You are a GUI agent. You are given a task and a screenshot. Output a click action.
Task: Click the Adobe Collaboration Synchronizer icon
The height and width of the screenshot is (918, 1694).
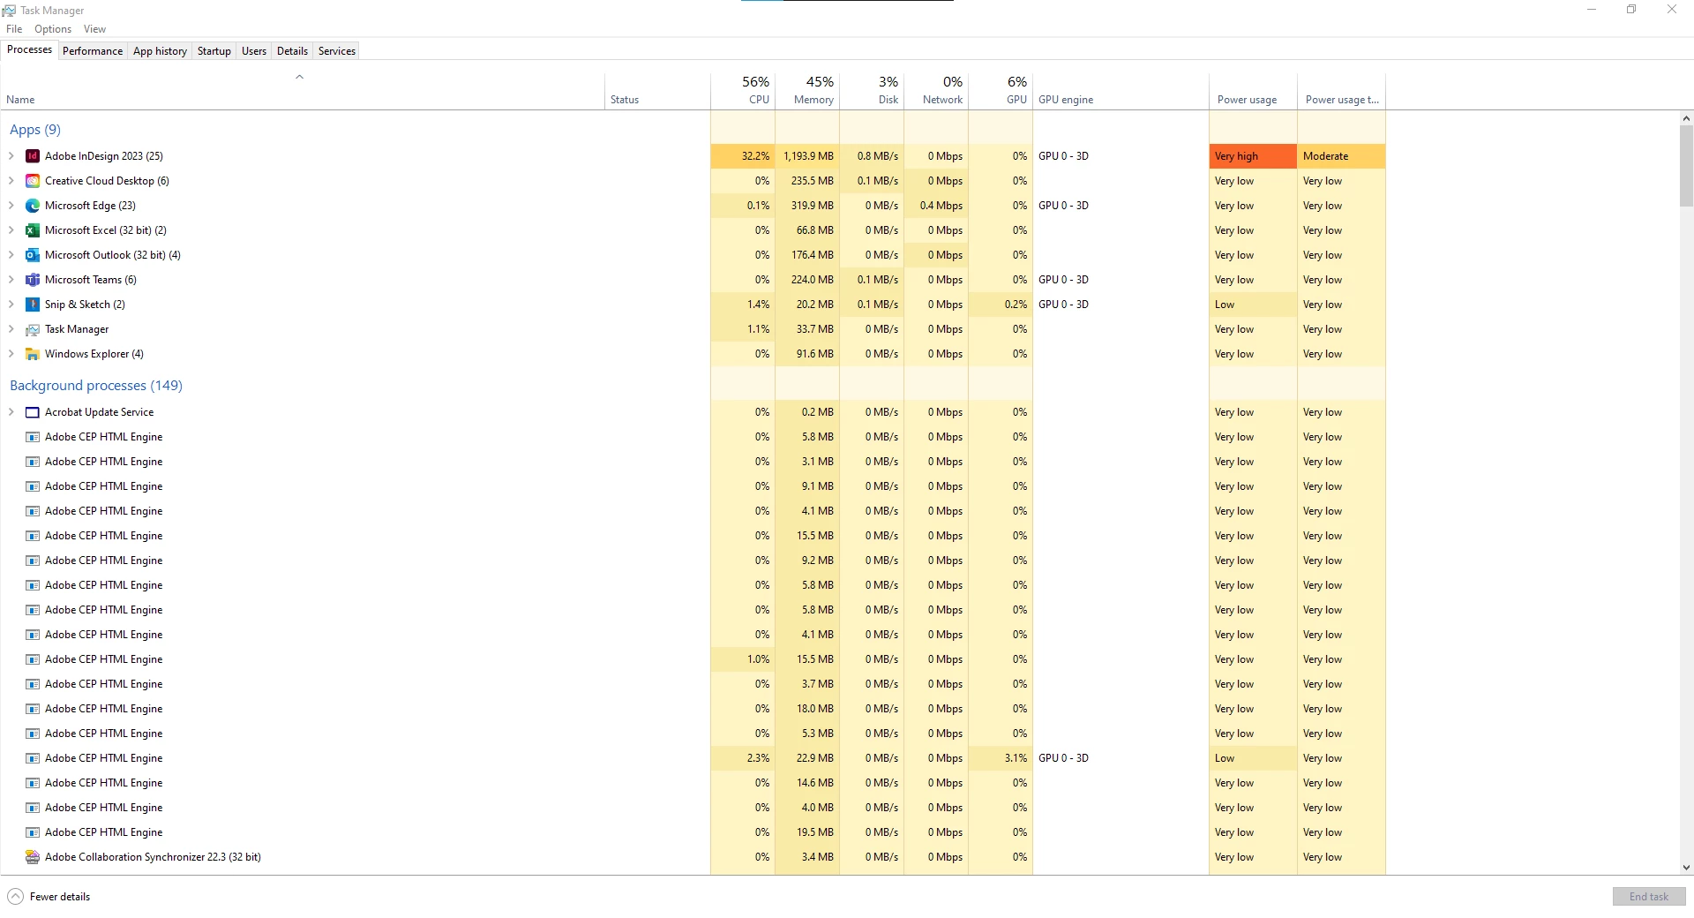[33, 857]
